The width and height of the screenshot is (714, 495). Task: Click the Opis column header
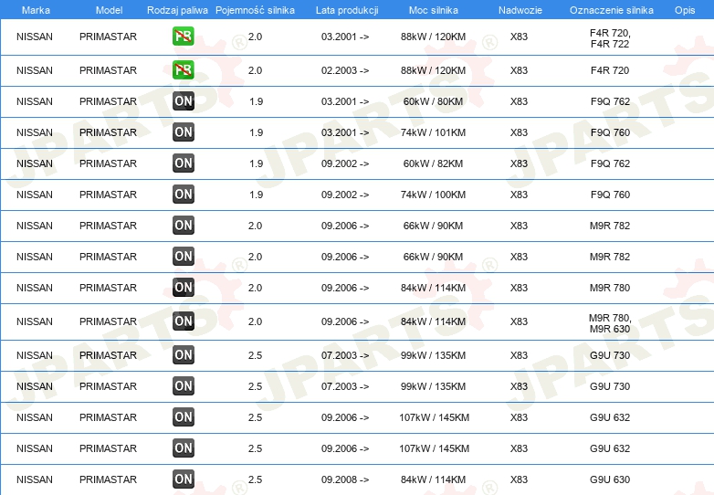point(685,10)
